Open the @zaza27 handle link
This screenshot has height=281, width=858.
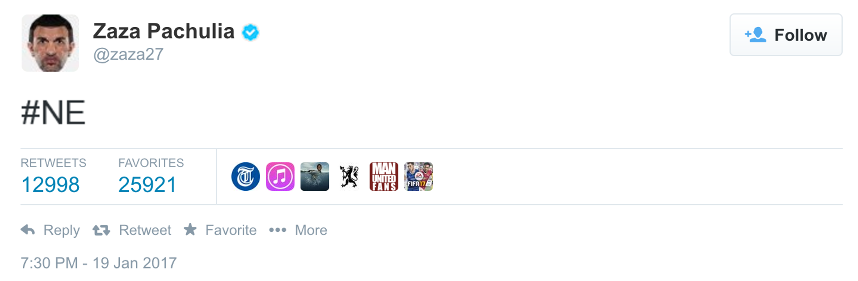(x=128, y=55)
